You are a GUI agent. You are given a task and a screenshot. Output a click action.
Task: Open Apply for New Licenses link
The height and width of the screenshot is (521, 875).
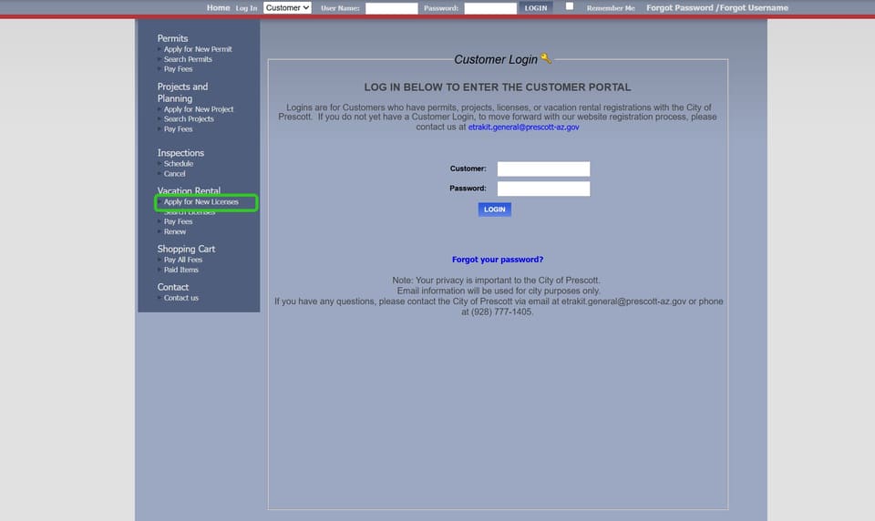tap(201, 202)
